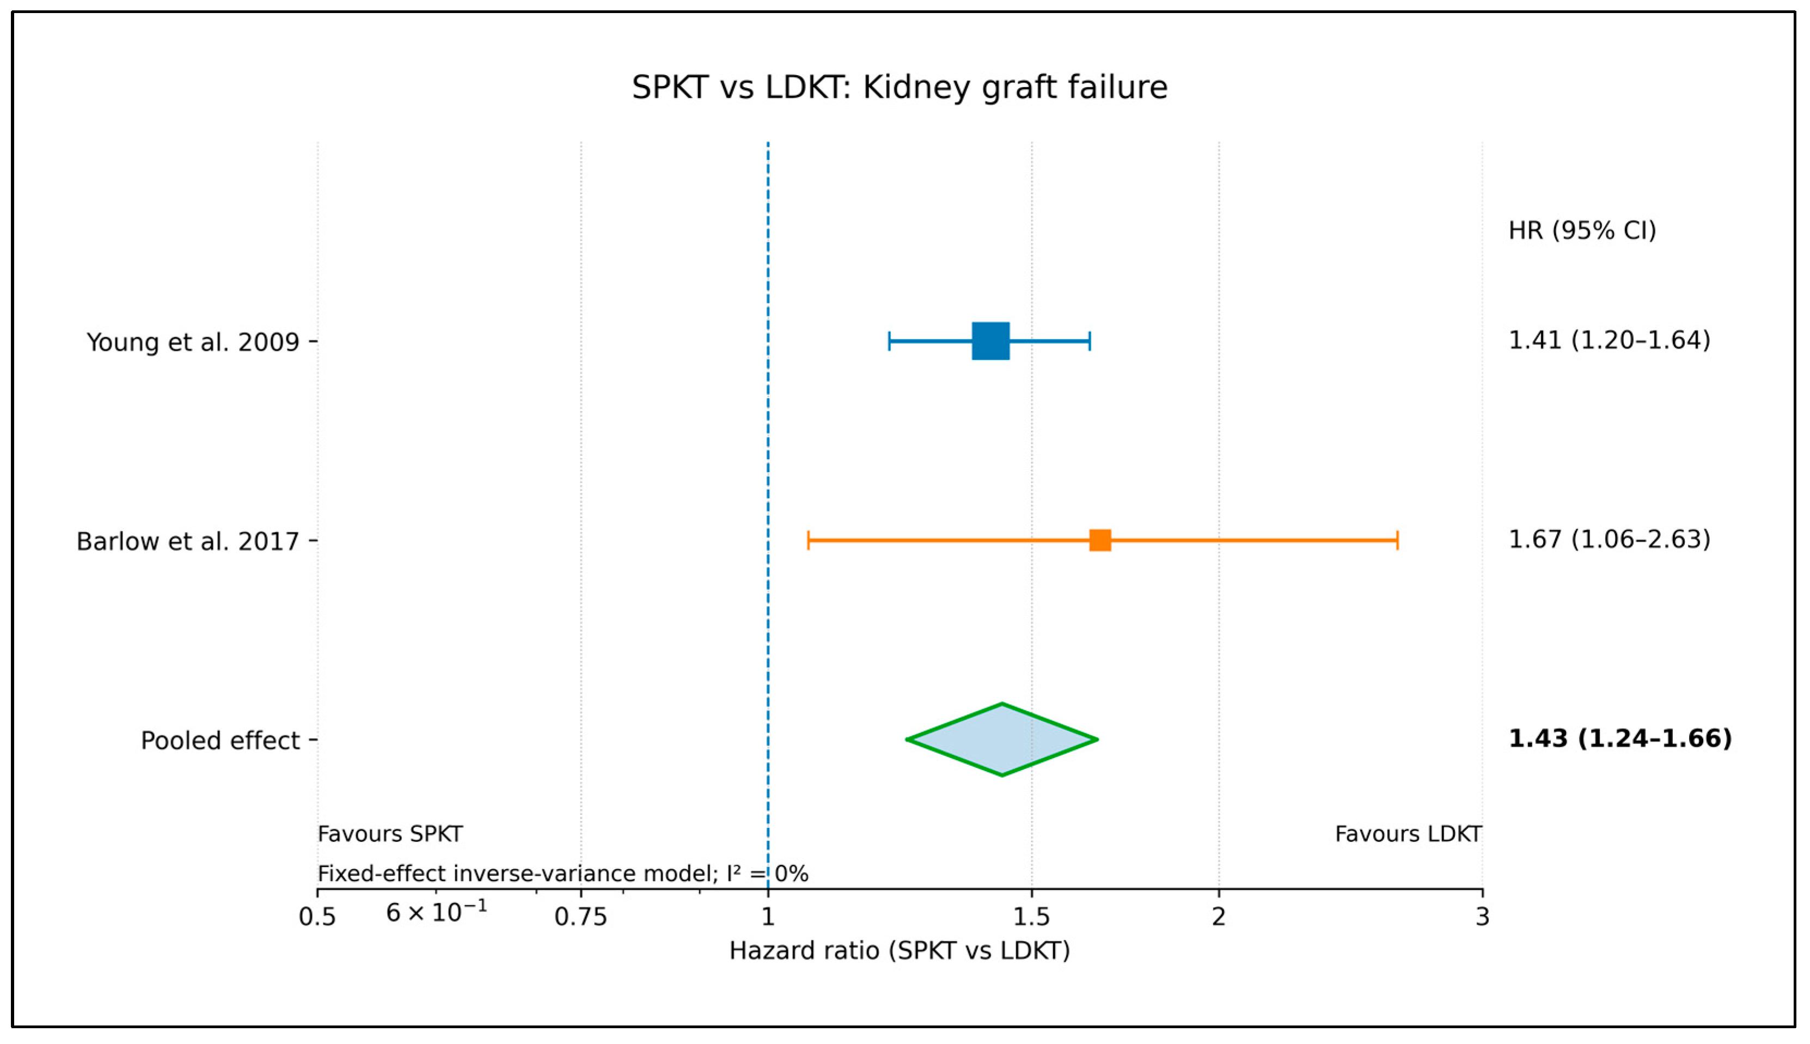This screenshot has width=1810, height=1044.
Task: Click the HR (95% CI) column header
Action: [1583, 231]
